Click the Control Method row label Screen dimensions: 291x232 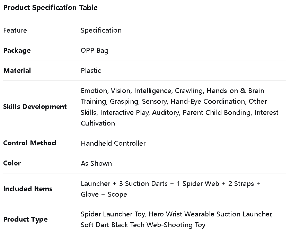30,143
